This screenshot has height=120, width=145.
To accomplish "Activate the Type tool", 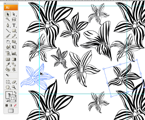I will (x=14, y=26).
